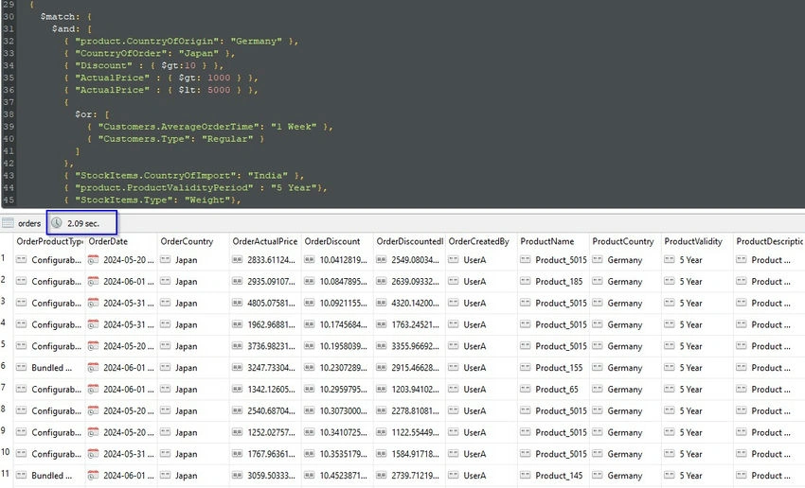Screen dimensions: 805x488
Task: Click the number icon beside 1763.24521
Action: pos(381,324)
